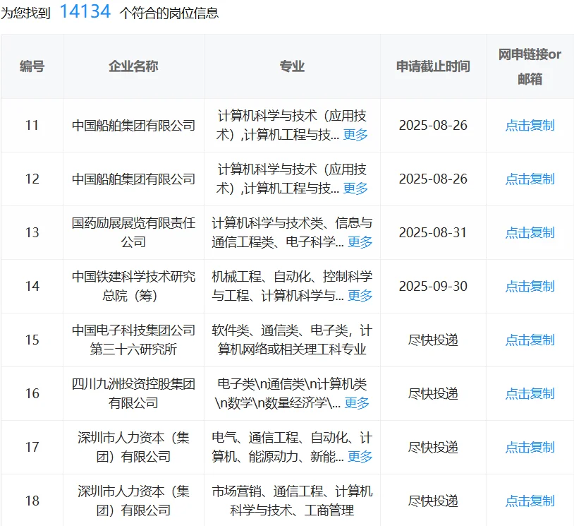The height and width of the screenshot is (526, 574).
Task: Click row number 14
Action: [32, 286]
